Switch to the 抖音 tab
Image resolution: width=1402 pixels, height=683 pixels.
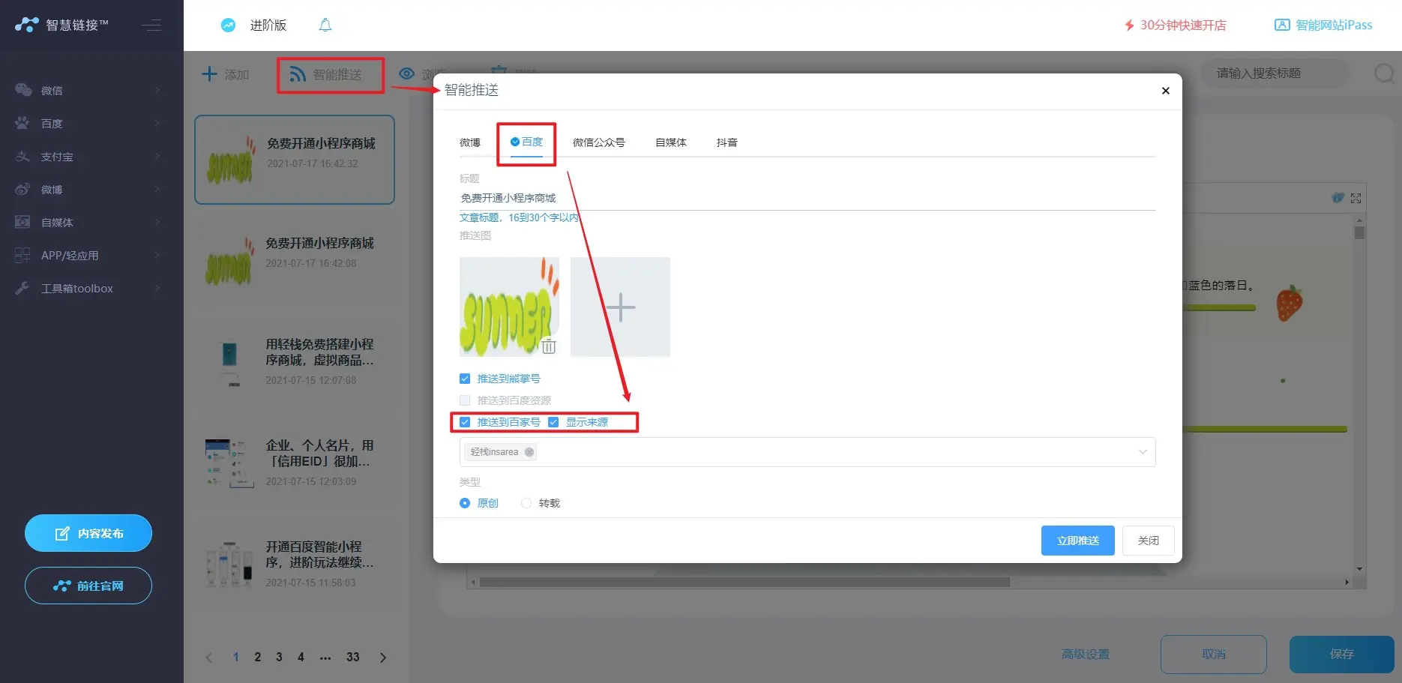pos(726,142)
